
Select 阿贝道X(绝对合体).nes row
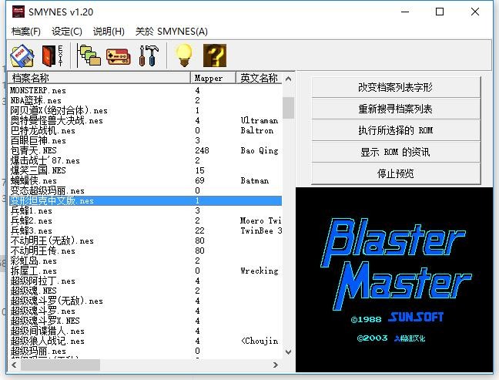145,110
